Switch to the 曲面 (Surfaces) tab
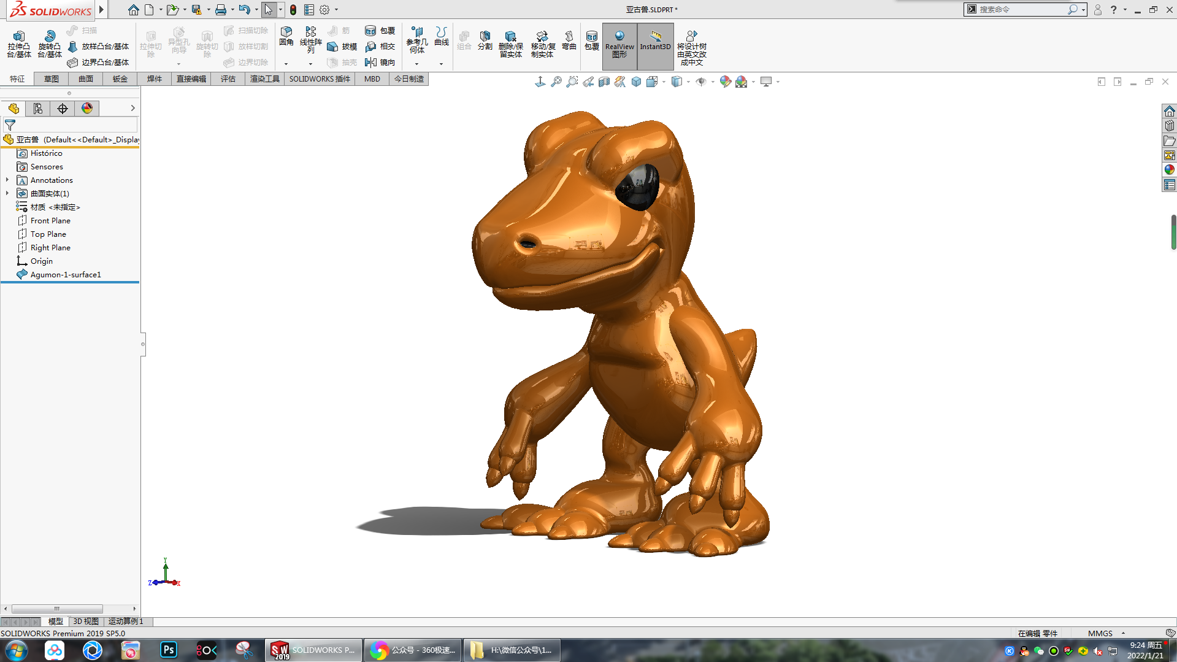The width and height of the screenshot is (1177, 662). coord(86,79)
